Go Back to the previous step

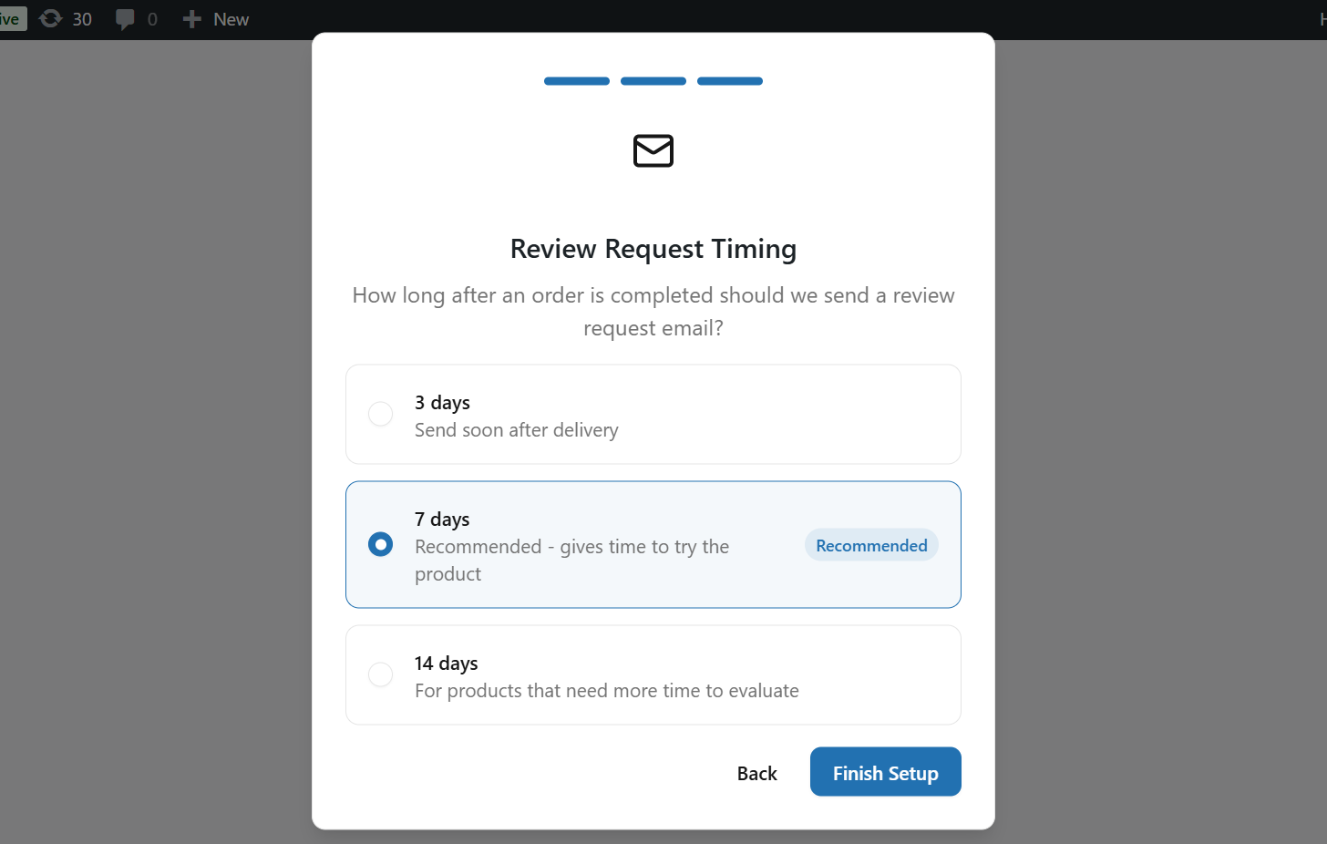756,773
